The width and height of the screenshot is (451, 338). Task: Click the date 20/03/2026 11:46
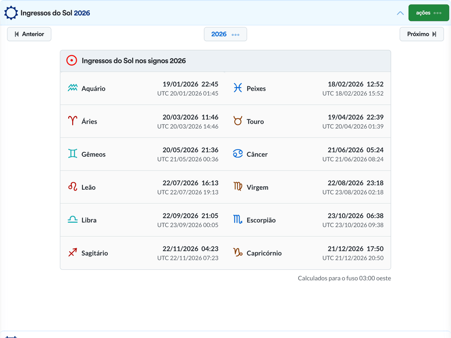coord(190,117)
